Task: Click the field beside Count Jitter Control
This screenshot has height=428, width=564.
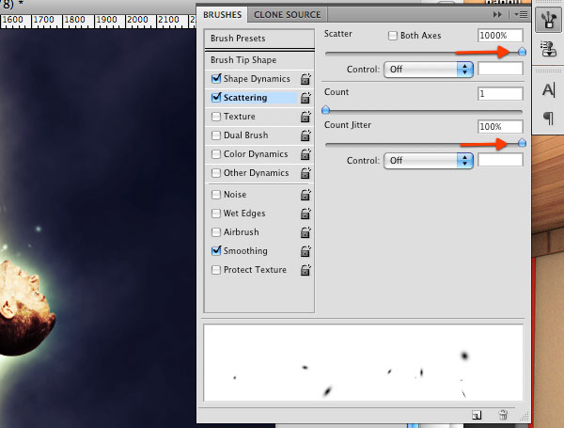Action: 500,160
